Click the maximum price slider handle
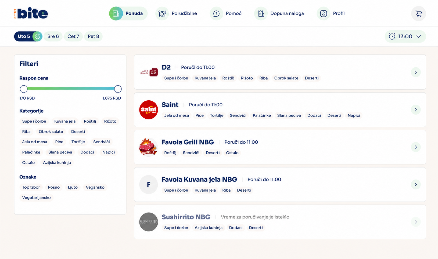Viewport: 438px width, 259px height. [118, 89]
